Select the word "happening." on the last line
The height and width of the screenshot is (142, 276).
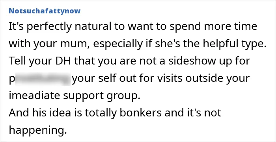coord(38,131)
